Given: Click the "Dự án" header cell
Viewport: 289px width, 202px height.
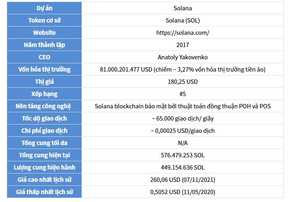Looking at the screenshot, I should [44, 8].
